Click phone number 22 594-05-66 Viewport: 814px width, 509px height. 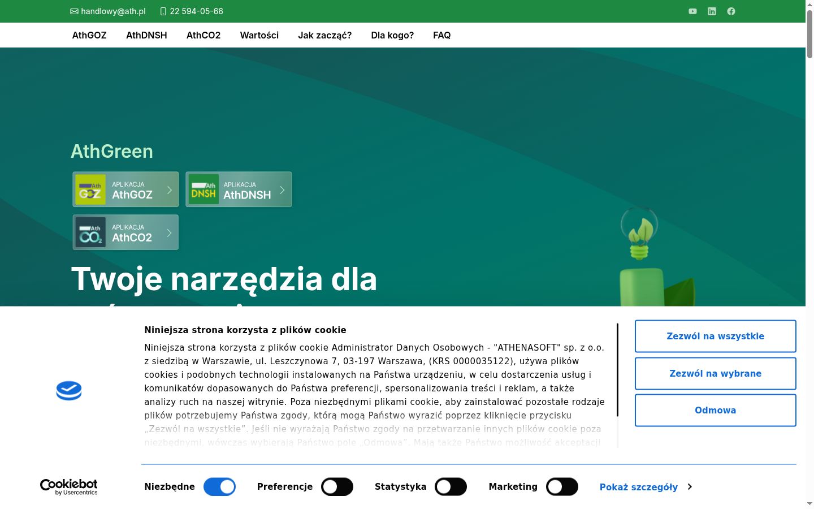[x=197, y=11]
